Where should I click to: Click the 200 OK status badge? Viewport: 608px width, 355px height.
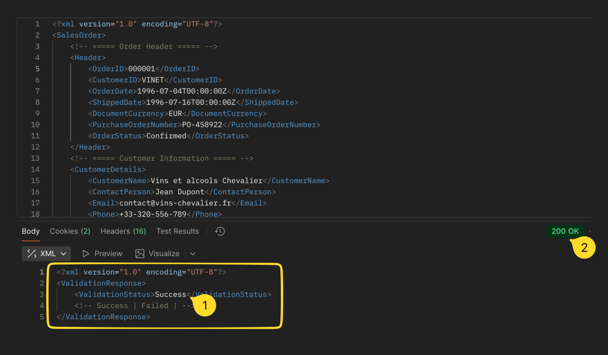(x=565, y=231)
